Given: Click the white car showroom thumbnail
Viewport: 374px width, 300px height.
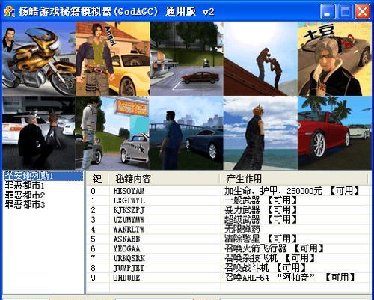Looking at the screenshot, I should (x=39, y=133).
